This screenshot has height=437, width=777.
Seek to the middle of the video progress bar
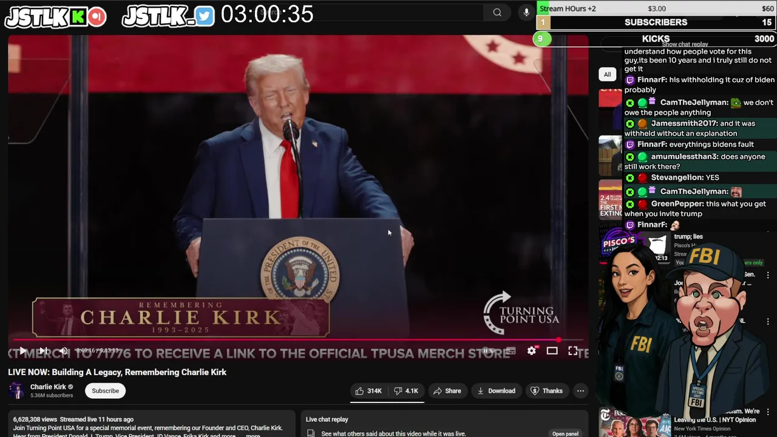tap(298, 340)
